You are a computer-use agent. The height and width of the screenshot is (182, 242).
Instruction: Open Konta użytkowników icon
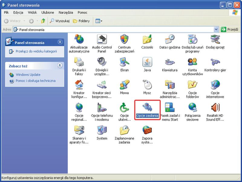coord(192,62)
